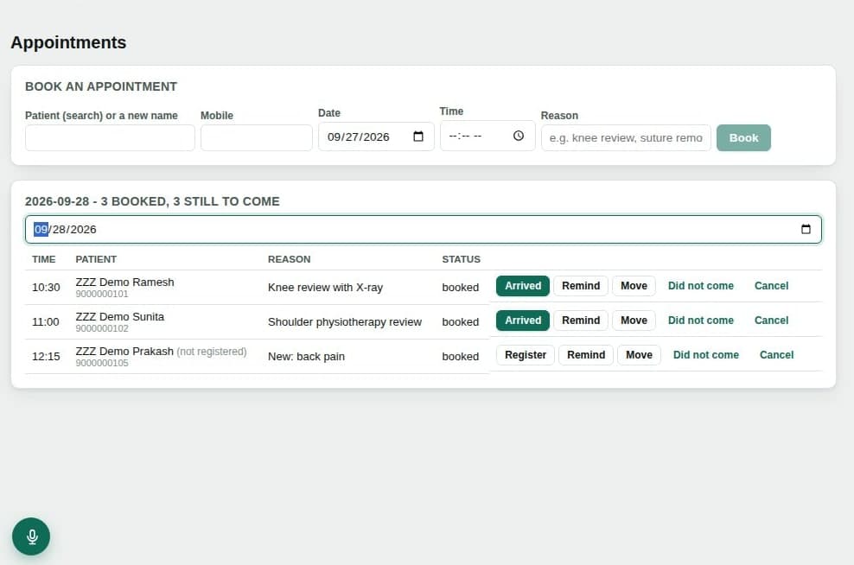Click mobile number 9000000105
This screenshot has height=565, width=854.
coord(102,363)
